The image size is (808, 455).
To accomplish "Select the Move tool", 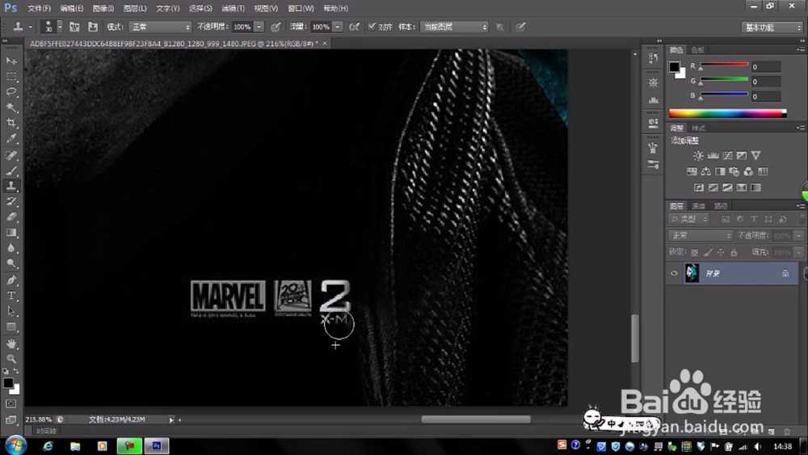I will coord(11,61).
